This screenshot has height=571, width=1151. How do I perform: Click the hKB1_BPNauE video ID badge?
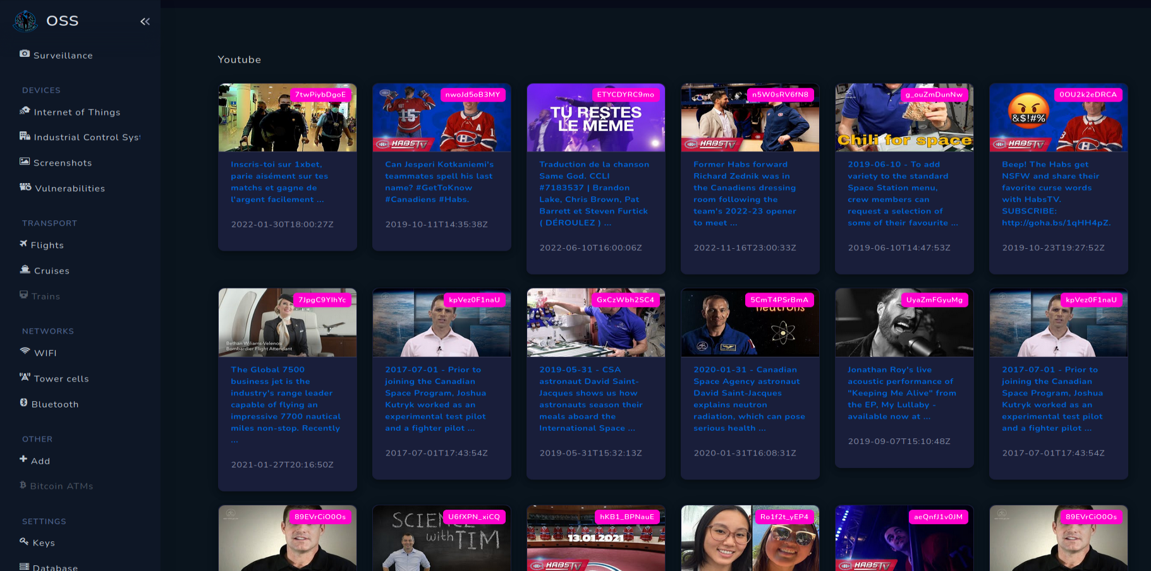pos(627,517)
